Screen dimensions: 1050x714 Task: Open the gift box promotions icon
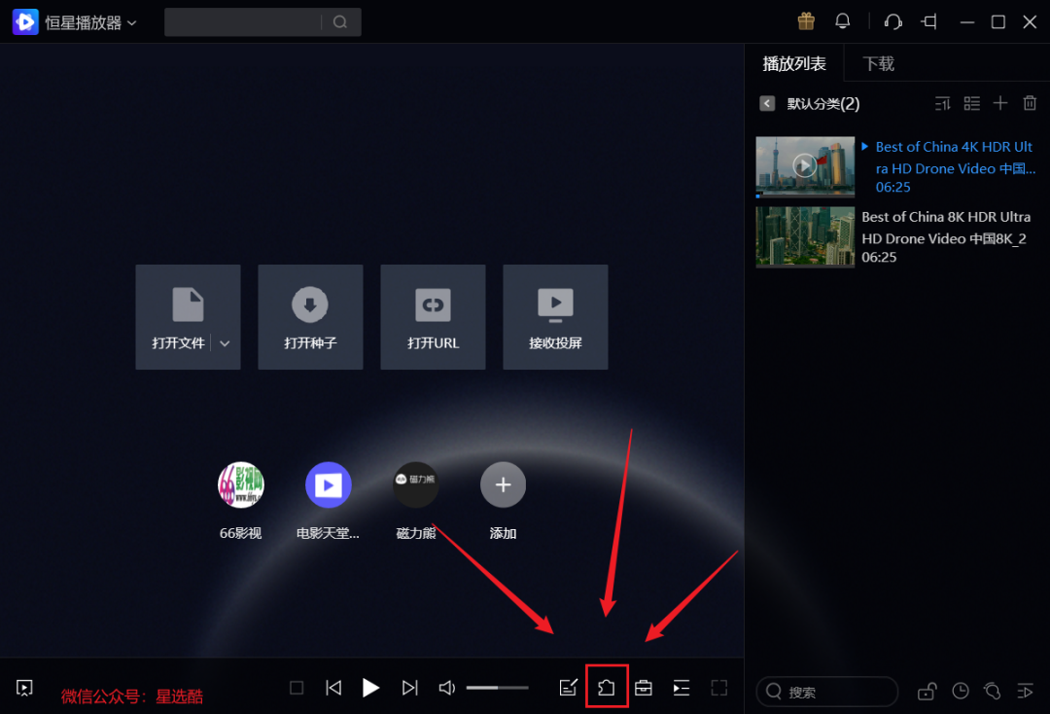point(805,20)
